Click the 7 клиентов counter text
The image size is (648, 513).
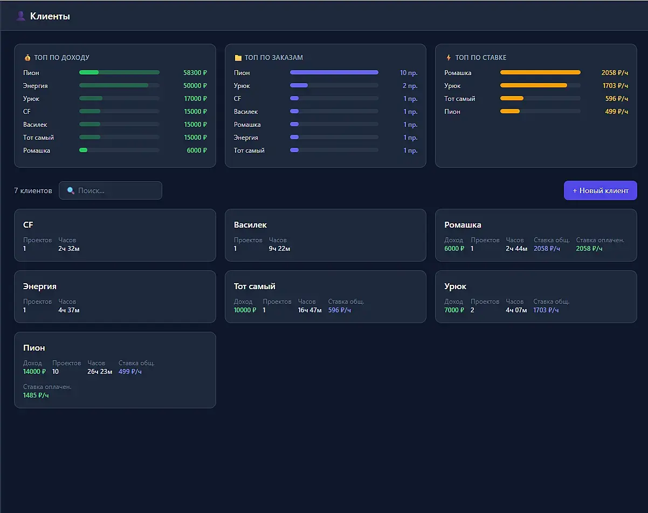point(33,190)
